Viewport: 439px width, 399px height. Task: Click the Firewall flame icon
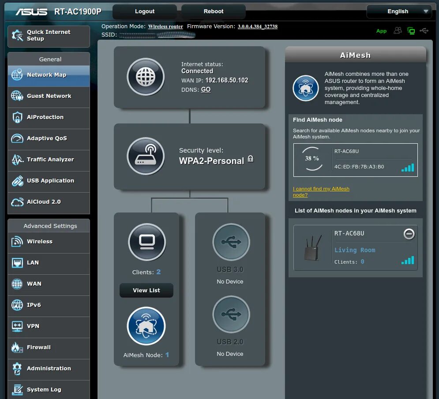[17, 347]
